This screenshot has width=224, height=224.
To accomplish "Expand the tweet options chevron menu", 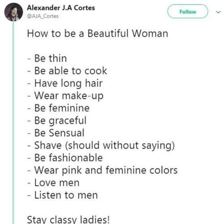I will (218, 12).
